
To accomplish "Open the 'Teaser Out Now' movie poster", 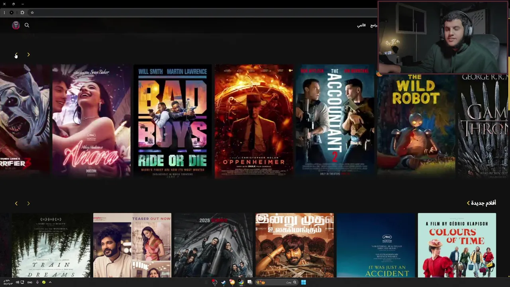I will (132, 245).
